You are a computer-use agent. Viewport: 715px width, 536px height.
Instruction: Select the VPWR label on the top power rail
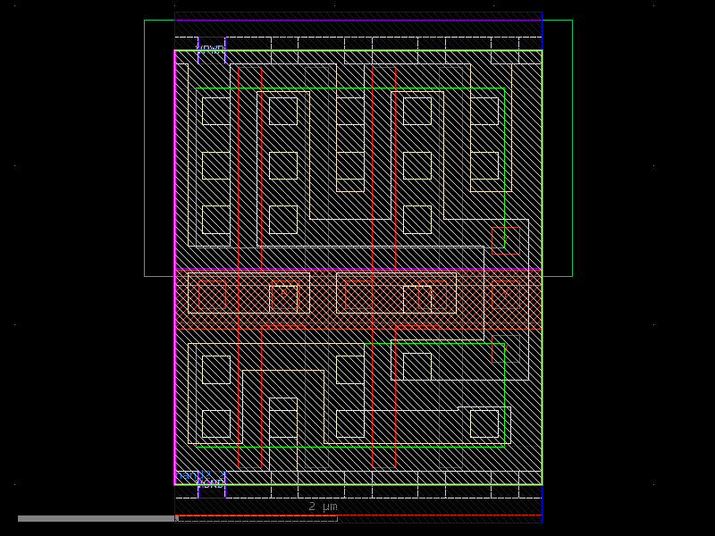(210, 47)
